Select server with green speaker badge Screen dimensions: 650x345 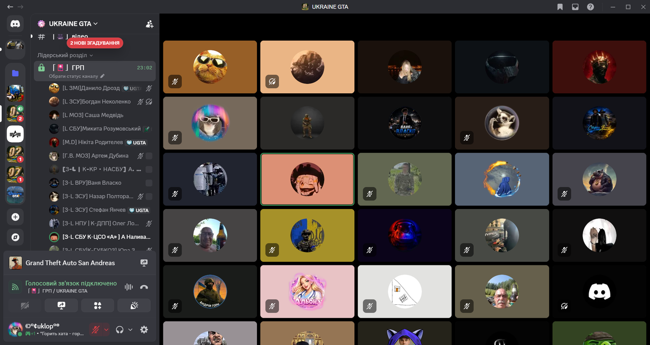coord(15,114)
